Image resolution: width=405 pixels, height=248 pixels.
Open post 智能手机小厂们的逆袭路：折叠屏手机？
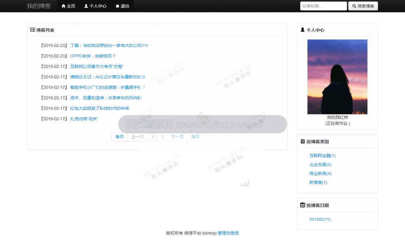click(x=108, y=88)
